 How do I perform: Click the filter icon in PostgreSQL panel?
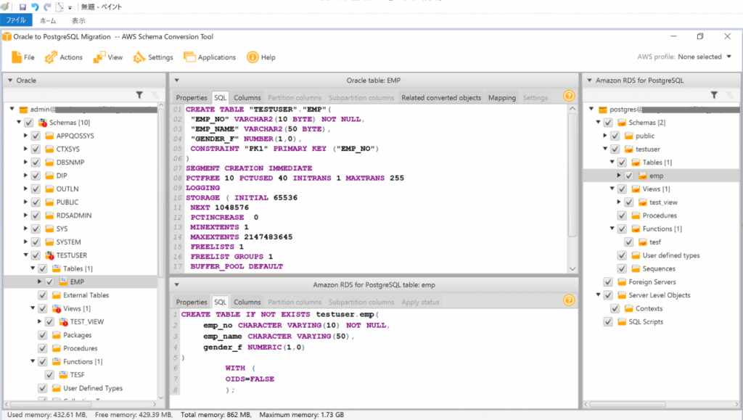[x=714, y=95]
